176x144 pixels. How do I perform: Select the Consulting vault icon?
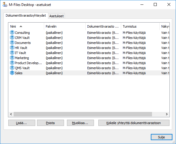point(12,33)
